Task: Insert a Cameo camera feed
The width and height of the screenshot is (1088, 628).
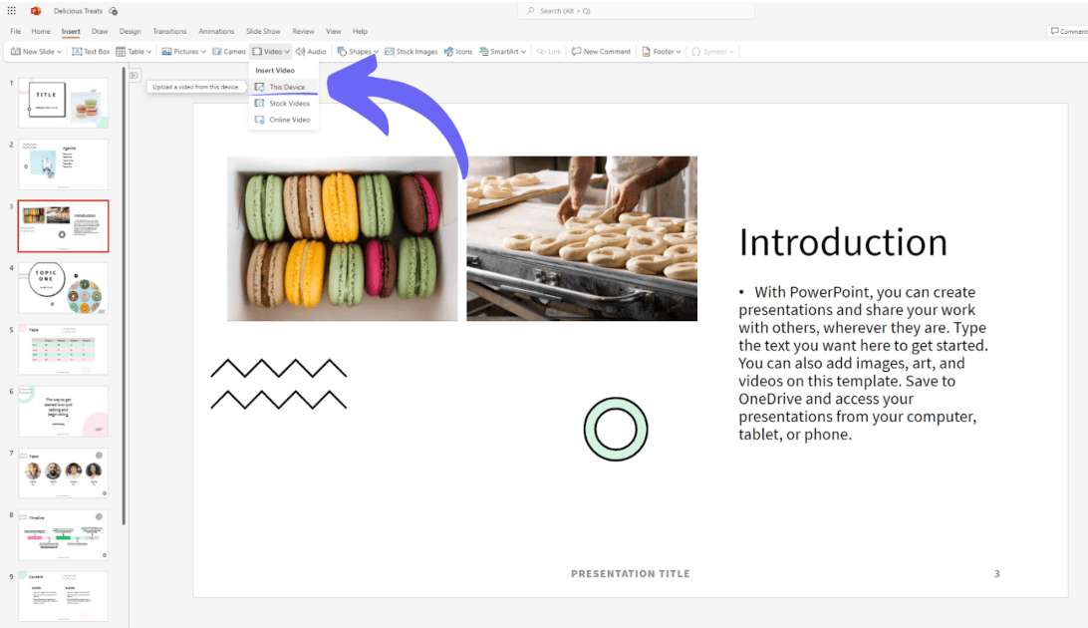Action: tap(228, 51)
